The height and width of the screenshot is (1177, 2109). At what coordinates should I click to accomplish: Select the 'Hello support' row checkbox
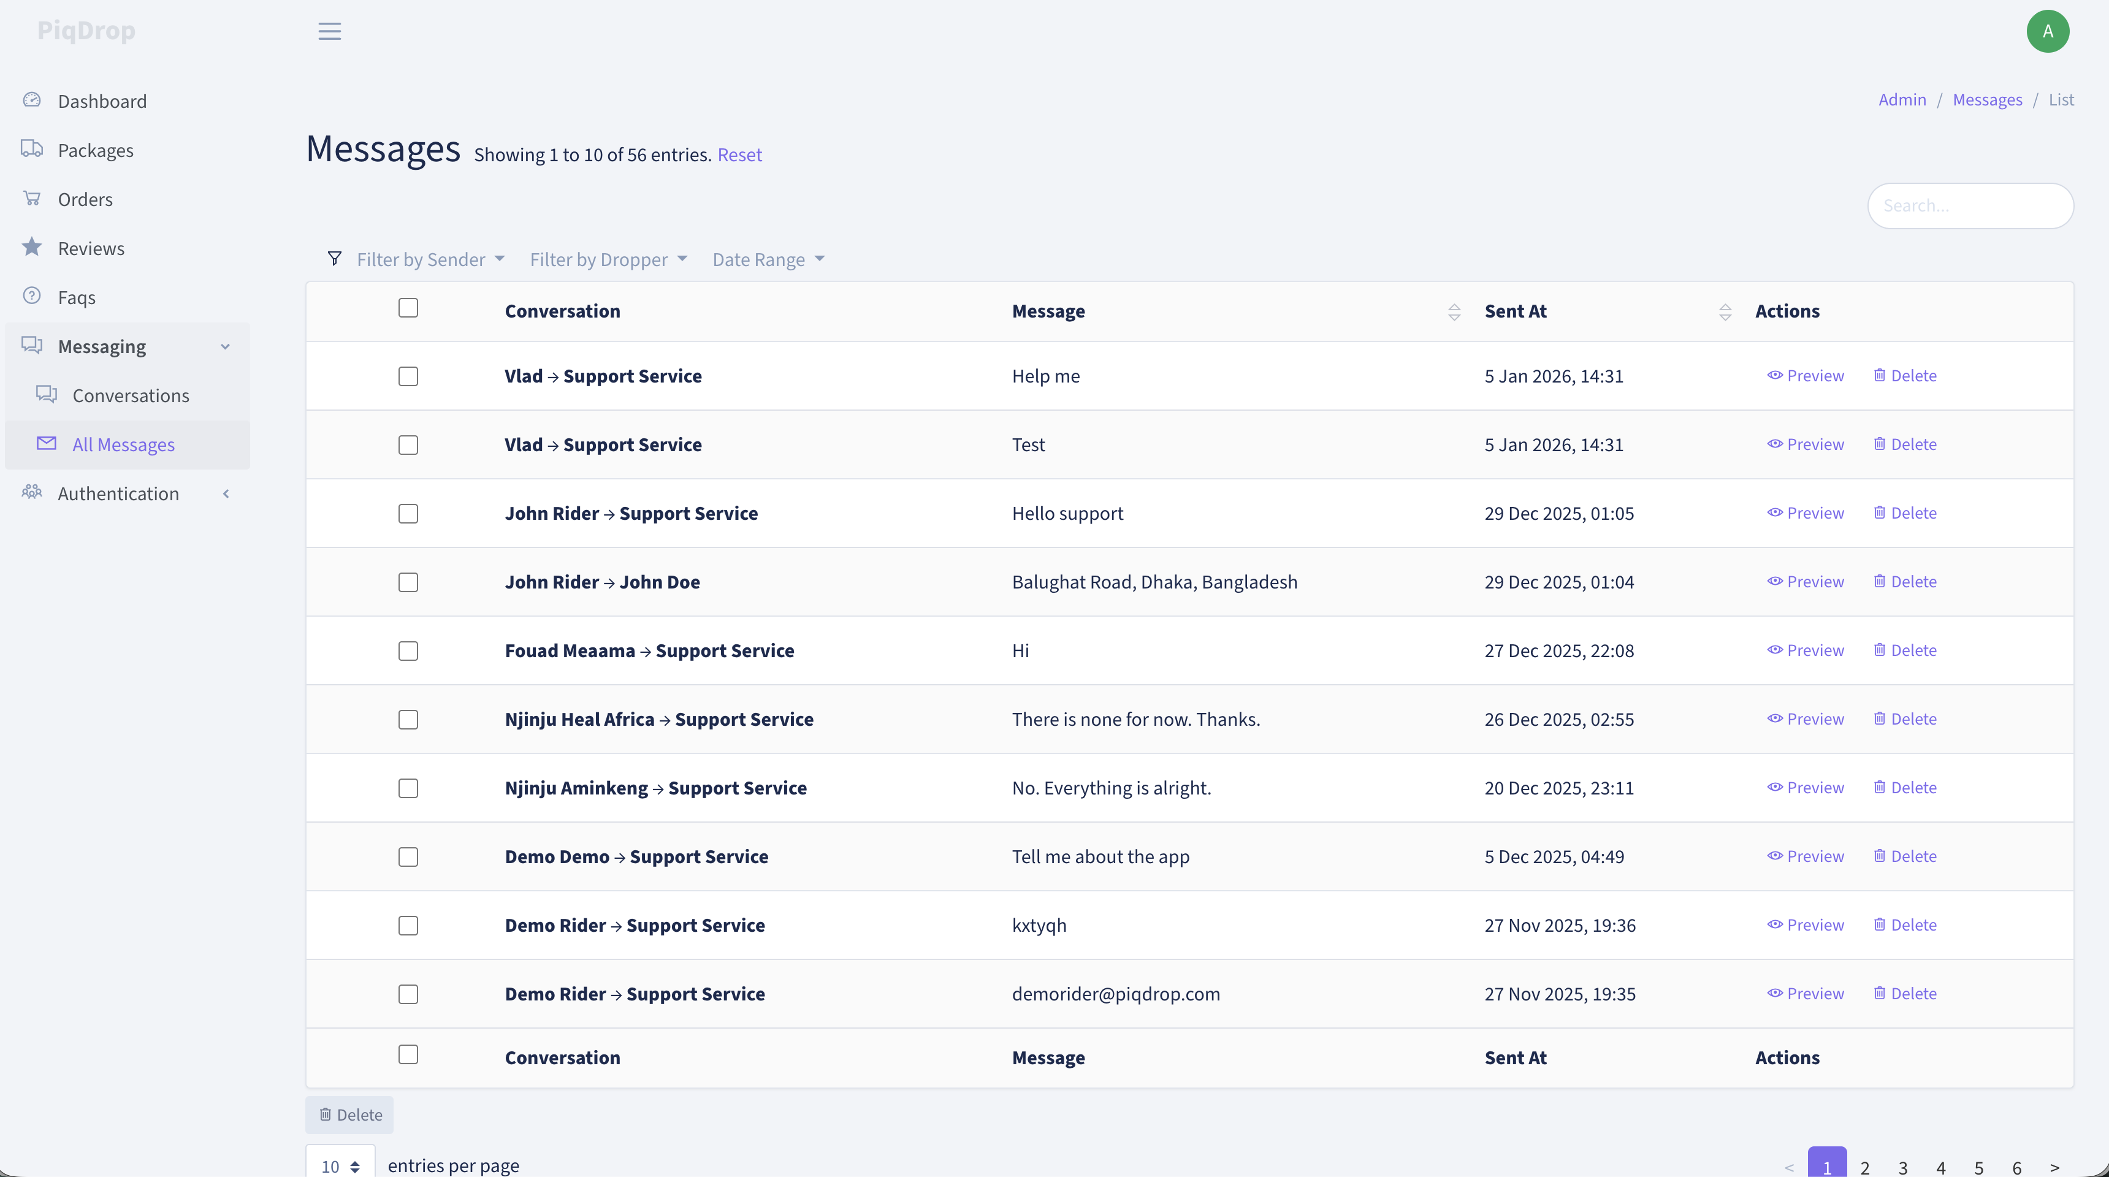tap(408, 514)
